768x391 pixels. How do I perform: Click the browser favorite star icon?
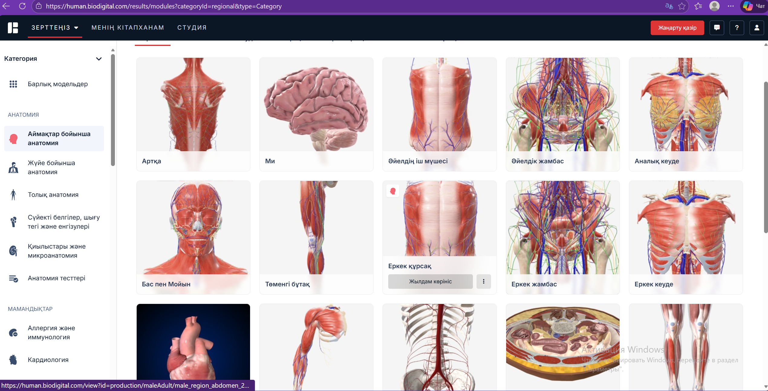pos(682,6)
